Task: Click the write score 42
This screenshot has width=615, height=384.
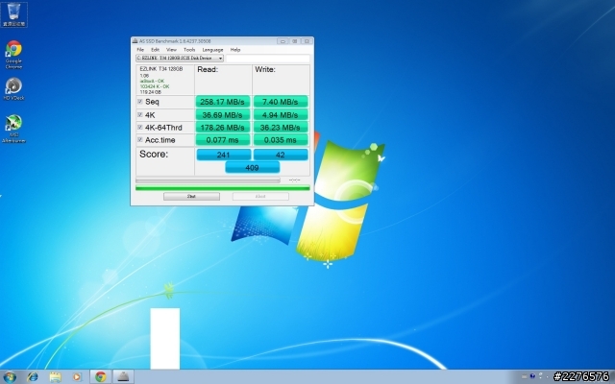Action: [281, 155]
